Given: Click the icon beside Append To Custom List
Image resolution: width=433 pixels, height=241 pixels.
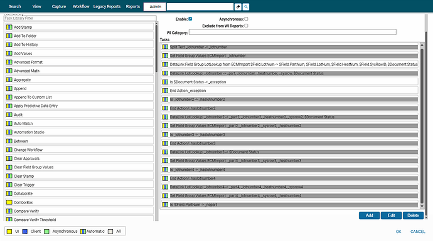Looking at the screenshot, I should 9,97.
